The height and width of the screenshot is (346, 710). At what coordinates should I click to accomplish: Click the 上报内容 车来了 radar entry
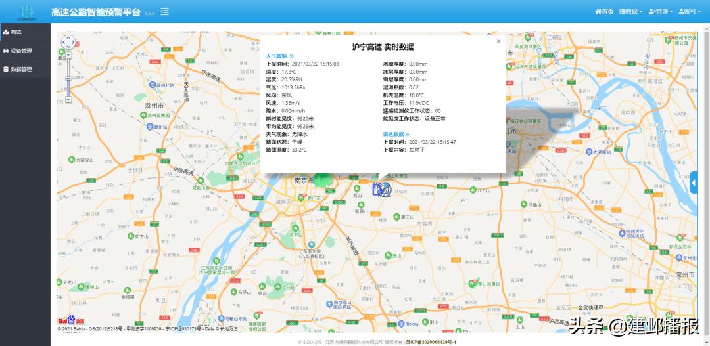pos(404,150)
